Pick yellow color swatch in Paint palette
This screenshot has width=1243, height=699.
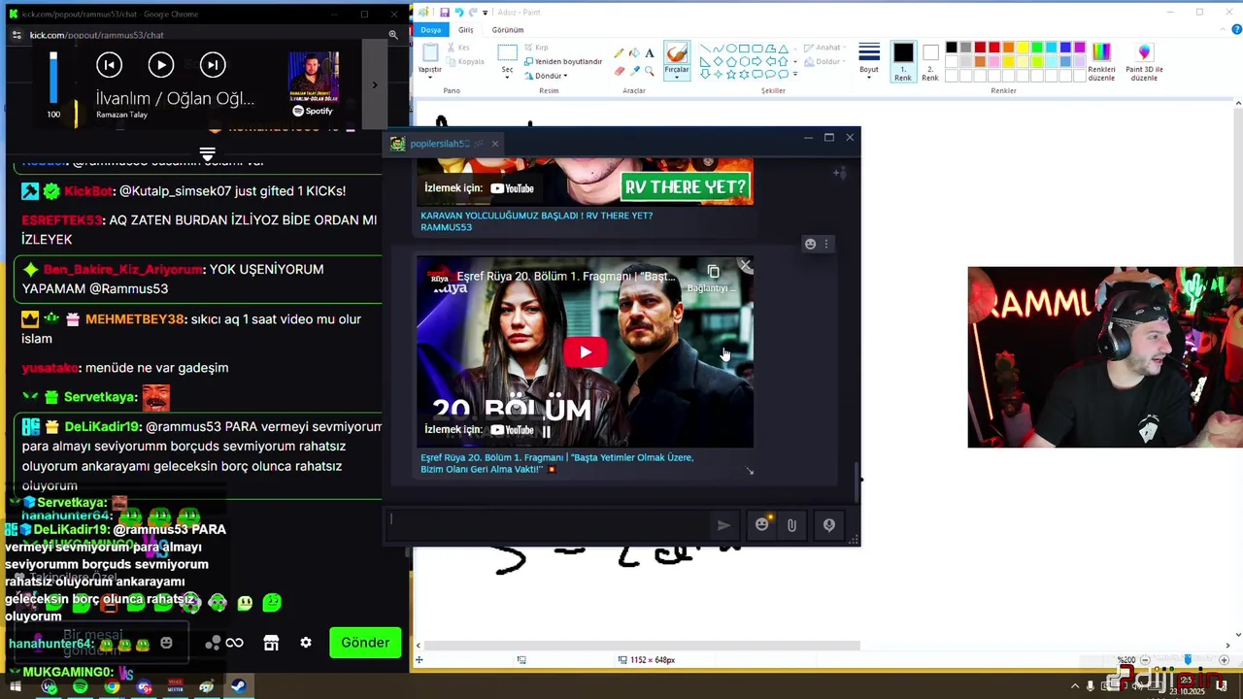[x=1023, y=48]
